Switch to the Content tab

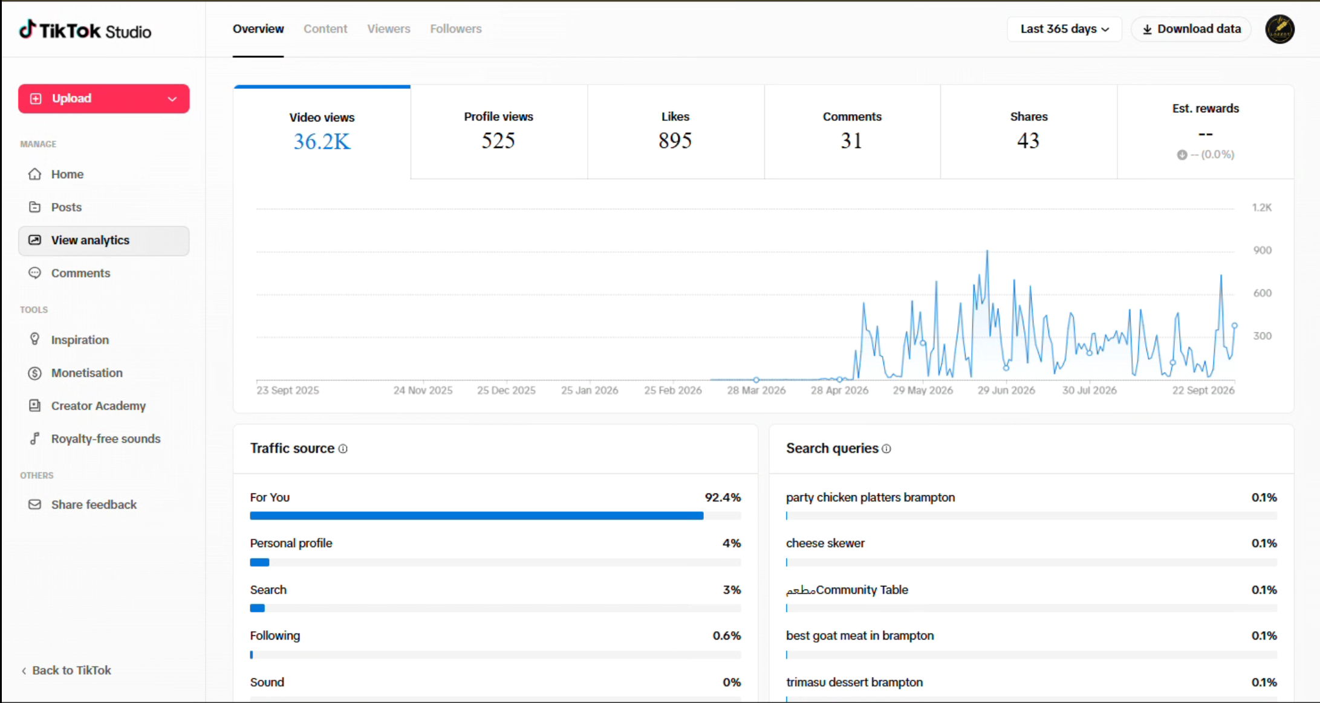pyautogui.click(x=325, y=29)
